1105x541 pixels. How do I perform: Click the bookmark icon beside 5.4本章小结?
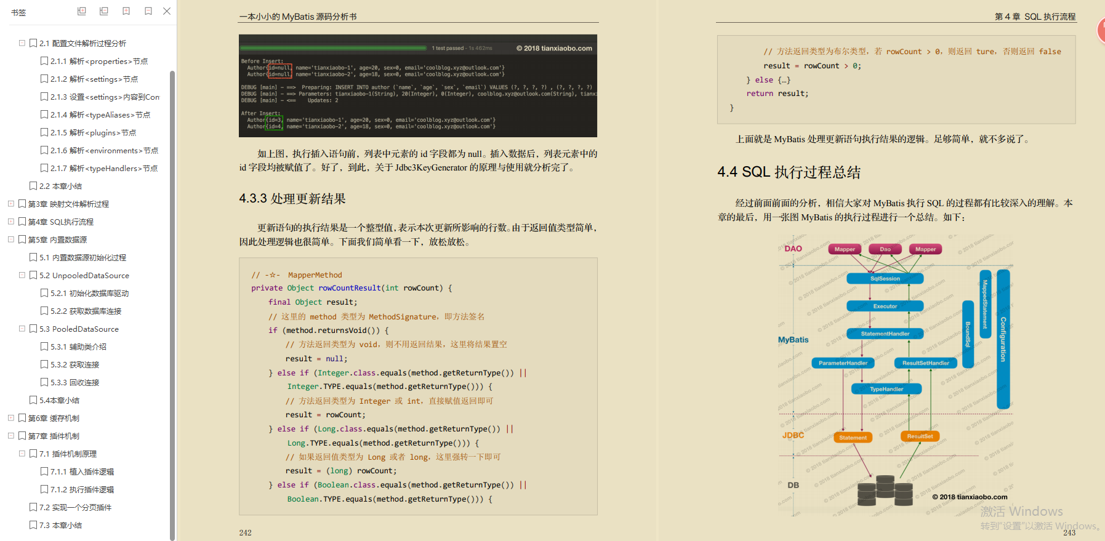33,400
